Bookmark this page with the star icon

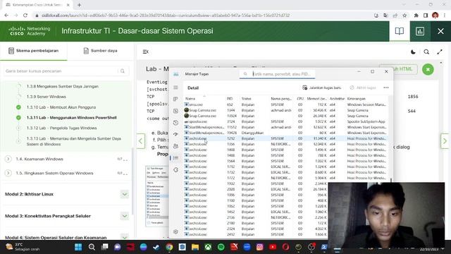[x=404, y=16]
